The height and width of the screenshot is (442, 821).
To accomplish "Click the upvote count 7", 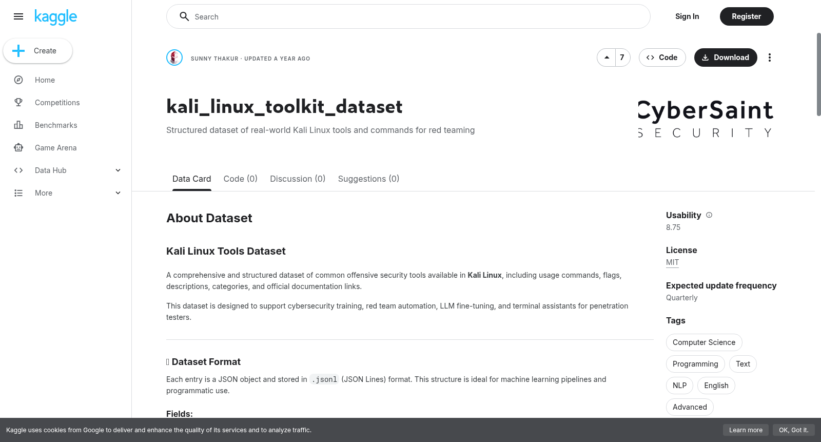I will click(x=622, y=57).
